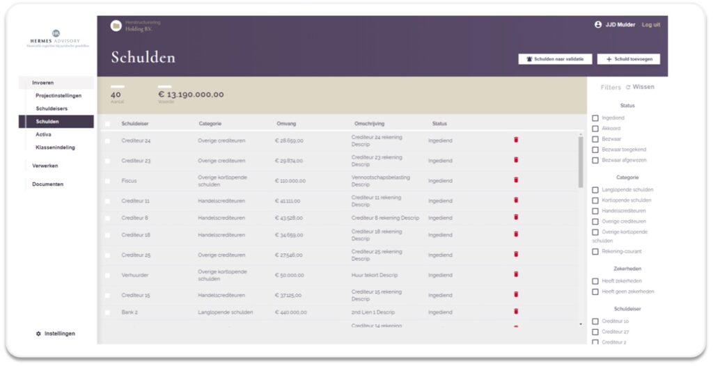Expand the Invoeren menu section
Image resolution: width=713 pixels, height=366 pixels.
click(42, 83)
